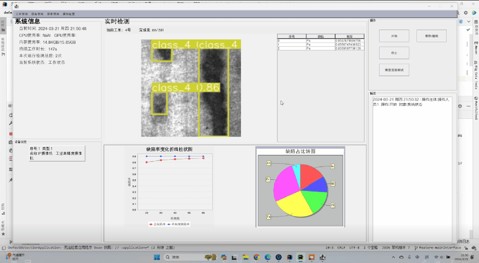Screen dimensions: 479x263
Task: Click the UTF-8 encoding in status bar
Action: click(354, 248)
